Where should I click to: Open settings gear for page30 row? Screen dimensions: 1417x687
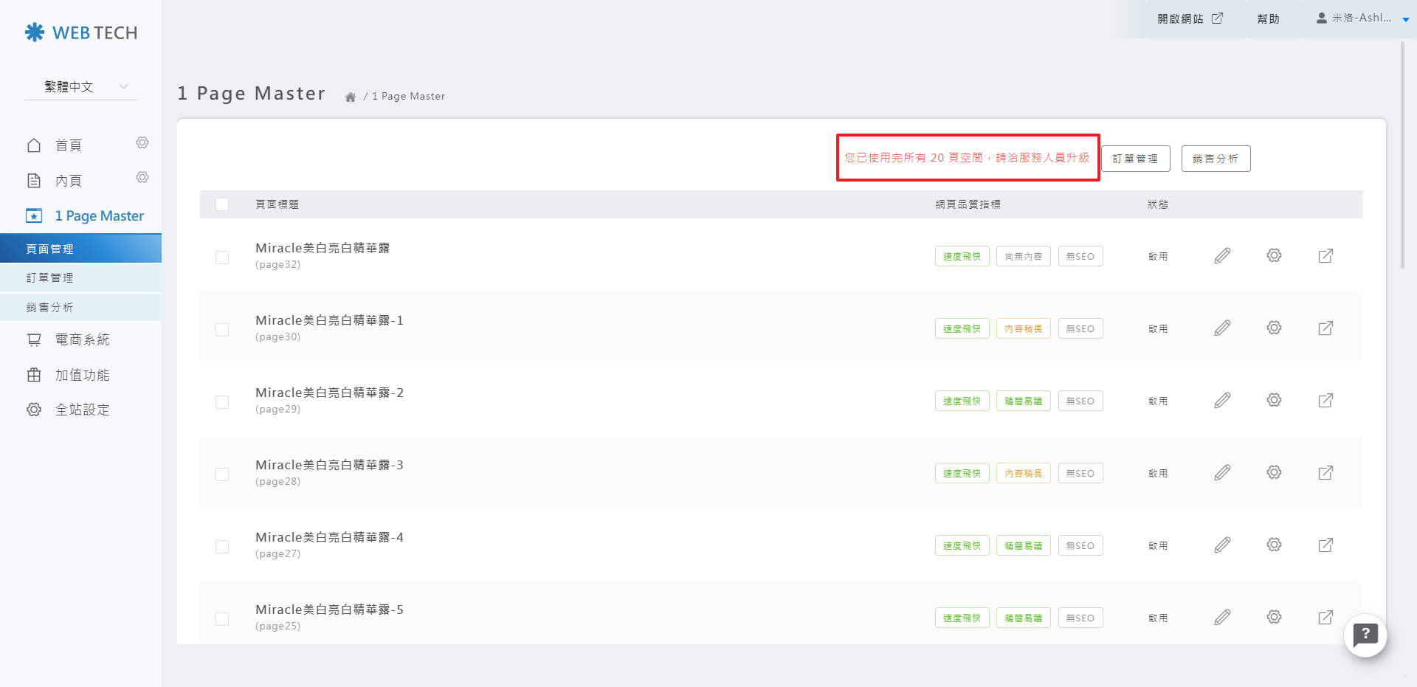pyautogui.click(x=1274, y=328)
